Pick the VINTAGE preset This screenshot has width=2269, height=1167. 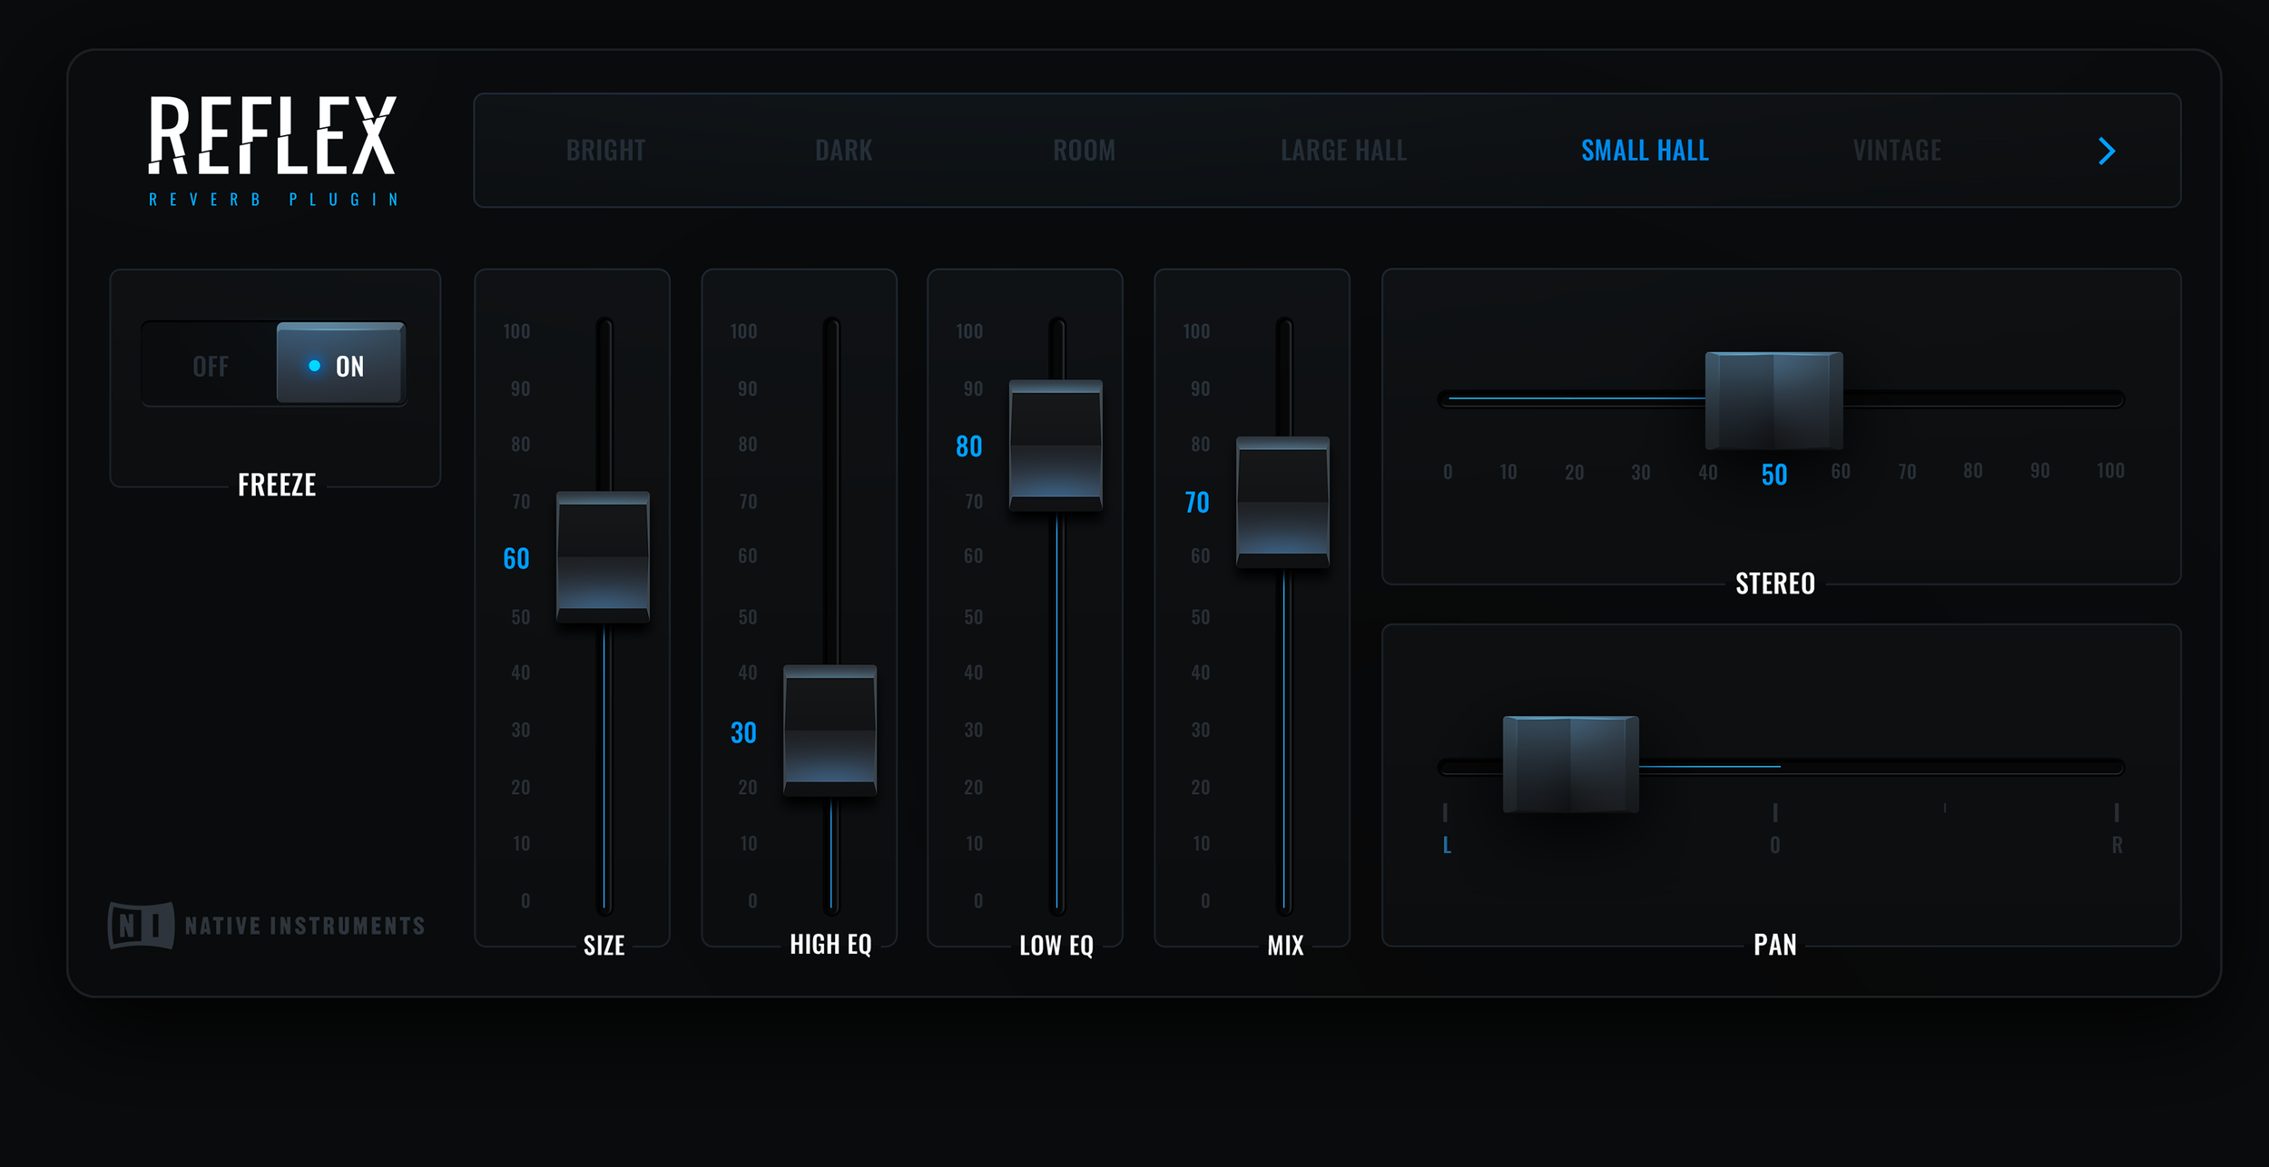[1897, 151]
